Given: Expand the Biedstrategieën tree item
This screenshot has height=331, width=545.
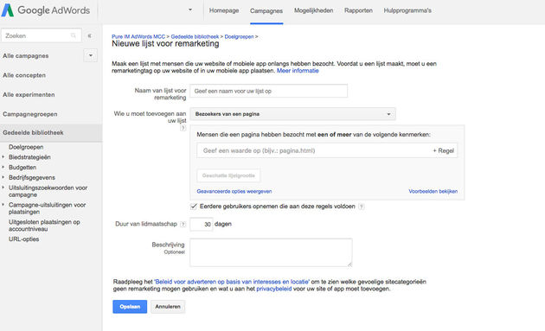Looking at the screenshot, I should tap(3, 157).
